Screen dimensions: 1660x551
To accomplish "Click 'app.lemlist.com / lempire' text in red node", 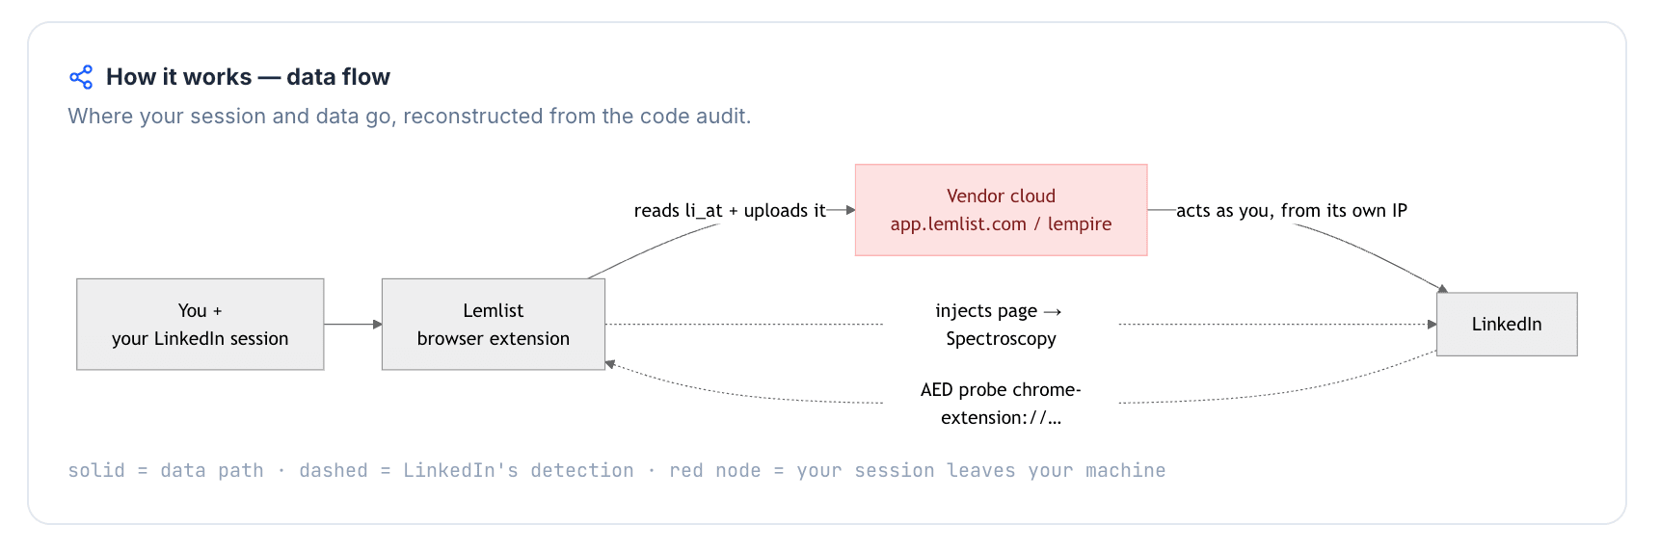I will click(x=1001, y=224).
